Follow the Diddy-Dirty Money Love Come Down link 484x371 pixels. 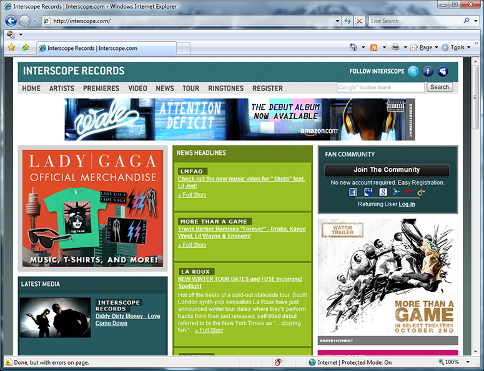pyautogui.click(x=127, y=320)
